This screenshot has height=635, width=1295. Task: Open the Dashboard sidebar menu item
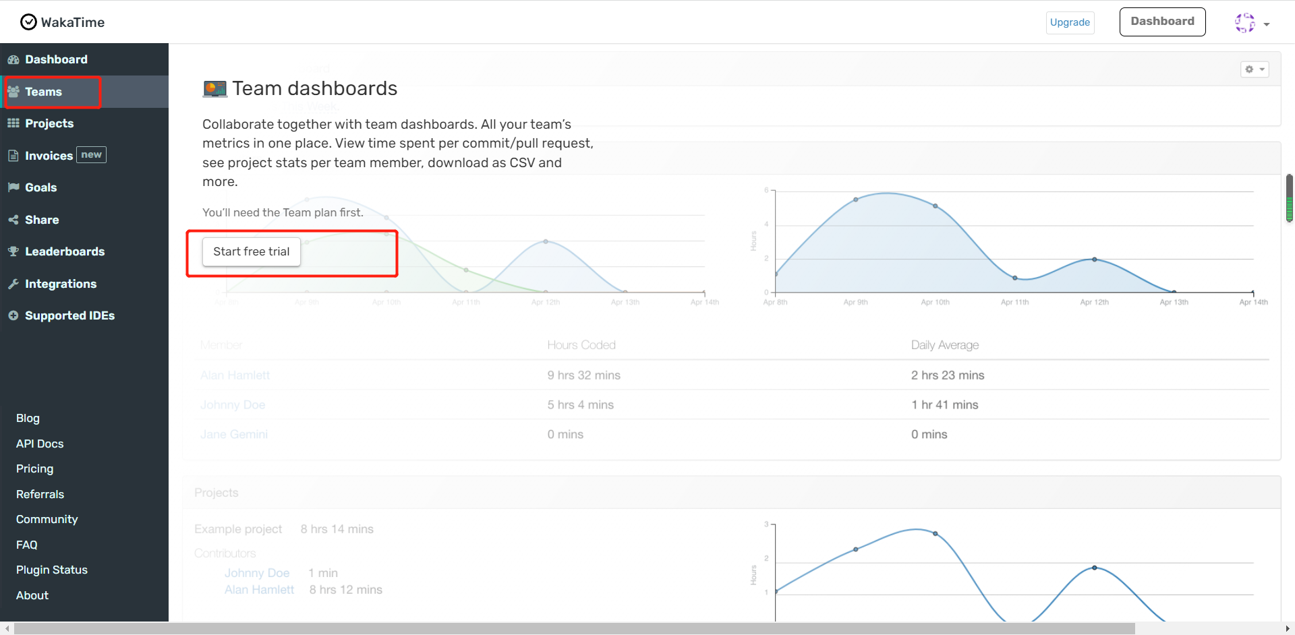click(84, 59)
